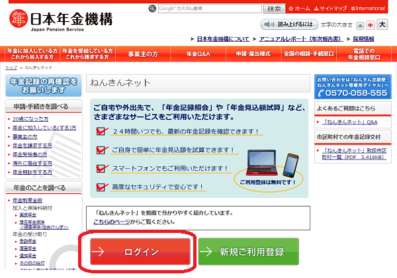Click the Japan Pension Service logo
397x278 pixels.
pyautogui.click(x=61, y=21)
